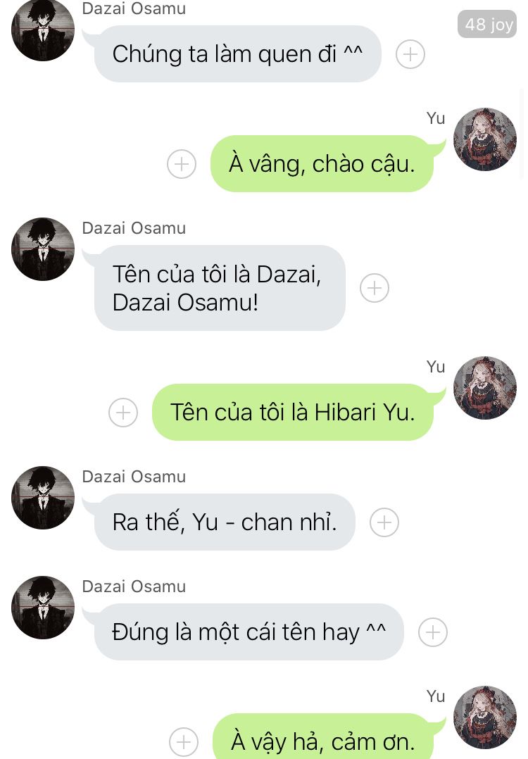Open Dazai avatar beside "Ra thế, Yu - chan"
This screenshot has height=759, width=528.
point(42,498)
